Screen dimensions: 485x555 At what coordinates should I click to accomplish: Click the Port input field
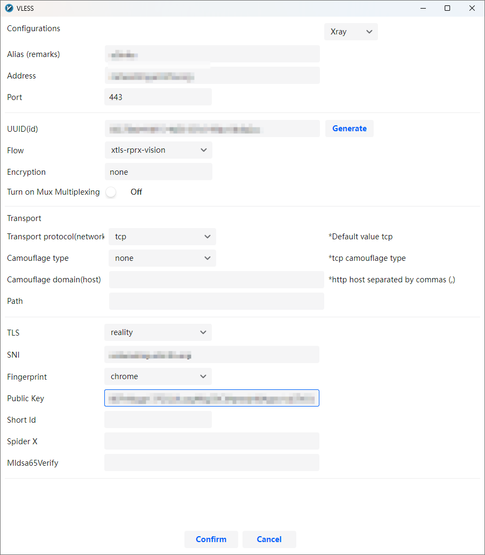158,97
